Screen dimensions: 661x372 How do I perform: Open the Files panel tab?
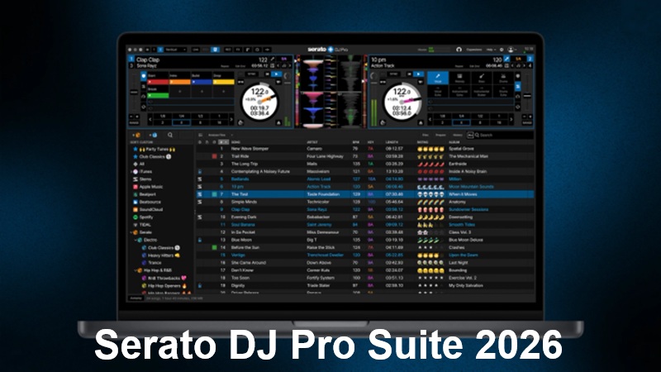point(426,135)
